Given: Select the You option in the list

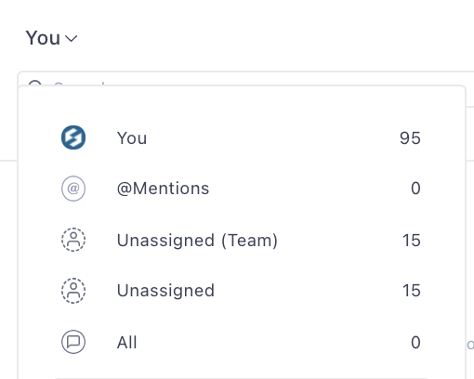Looking at the screenshot, I should pyautogui.click(x=242, y=137).
